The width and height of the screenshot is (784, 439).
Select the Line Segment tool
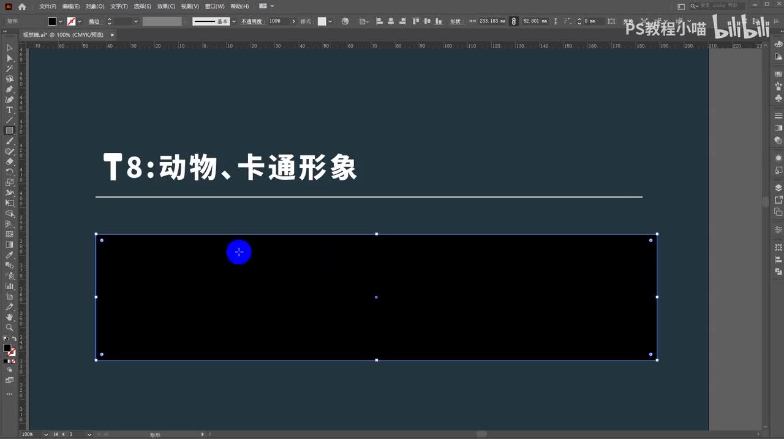pos(9,120)
